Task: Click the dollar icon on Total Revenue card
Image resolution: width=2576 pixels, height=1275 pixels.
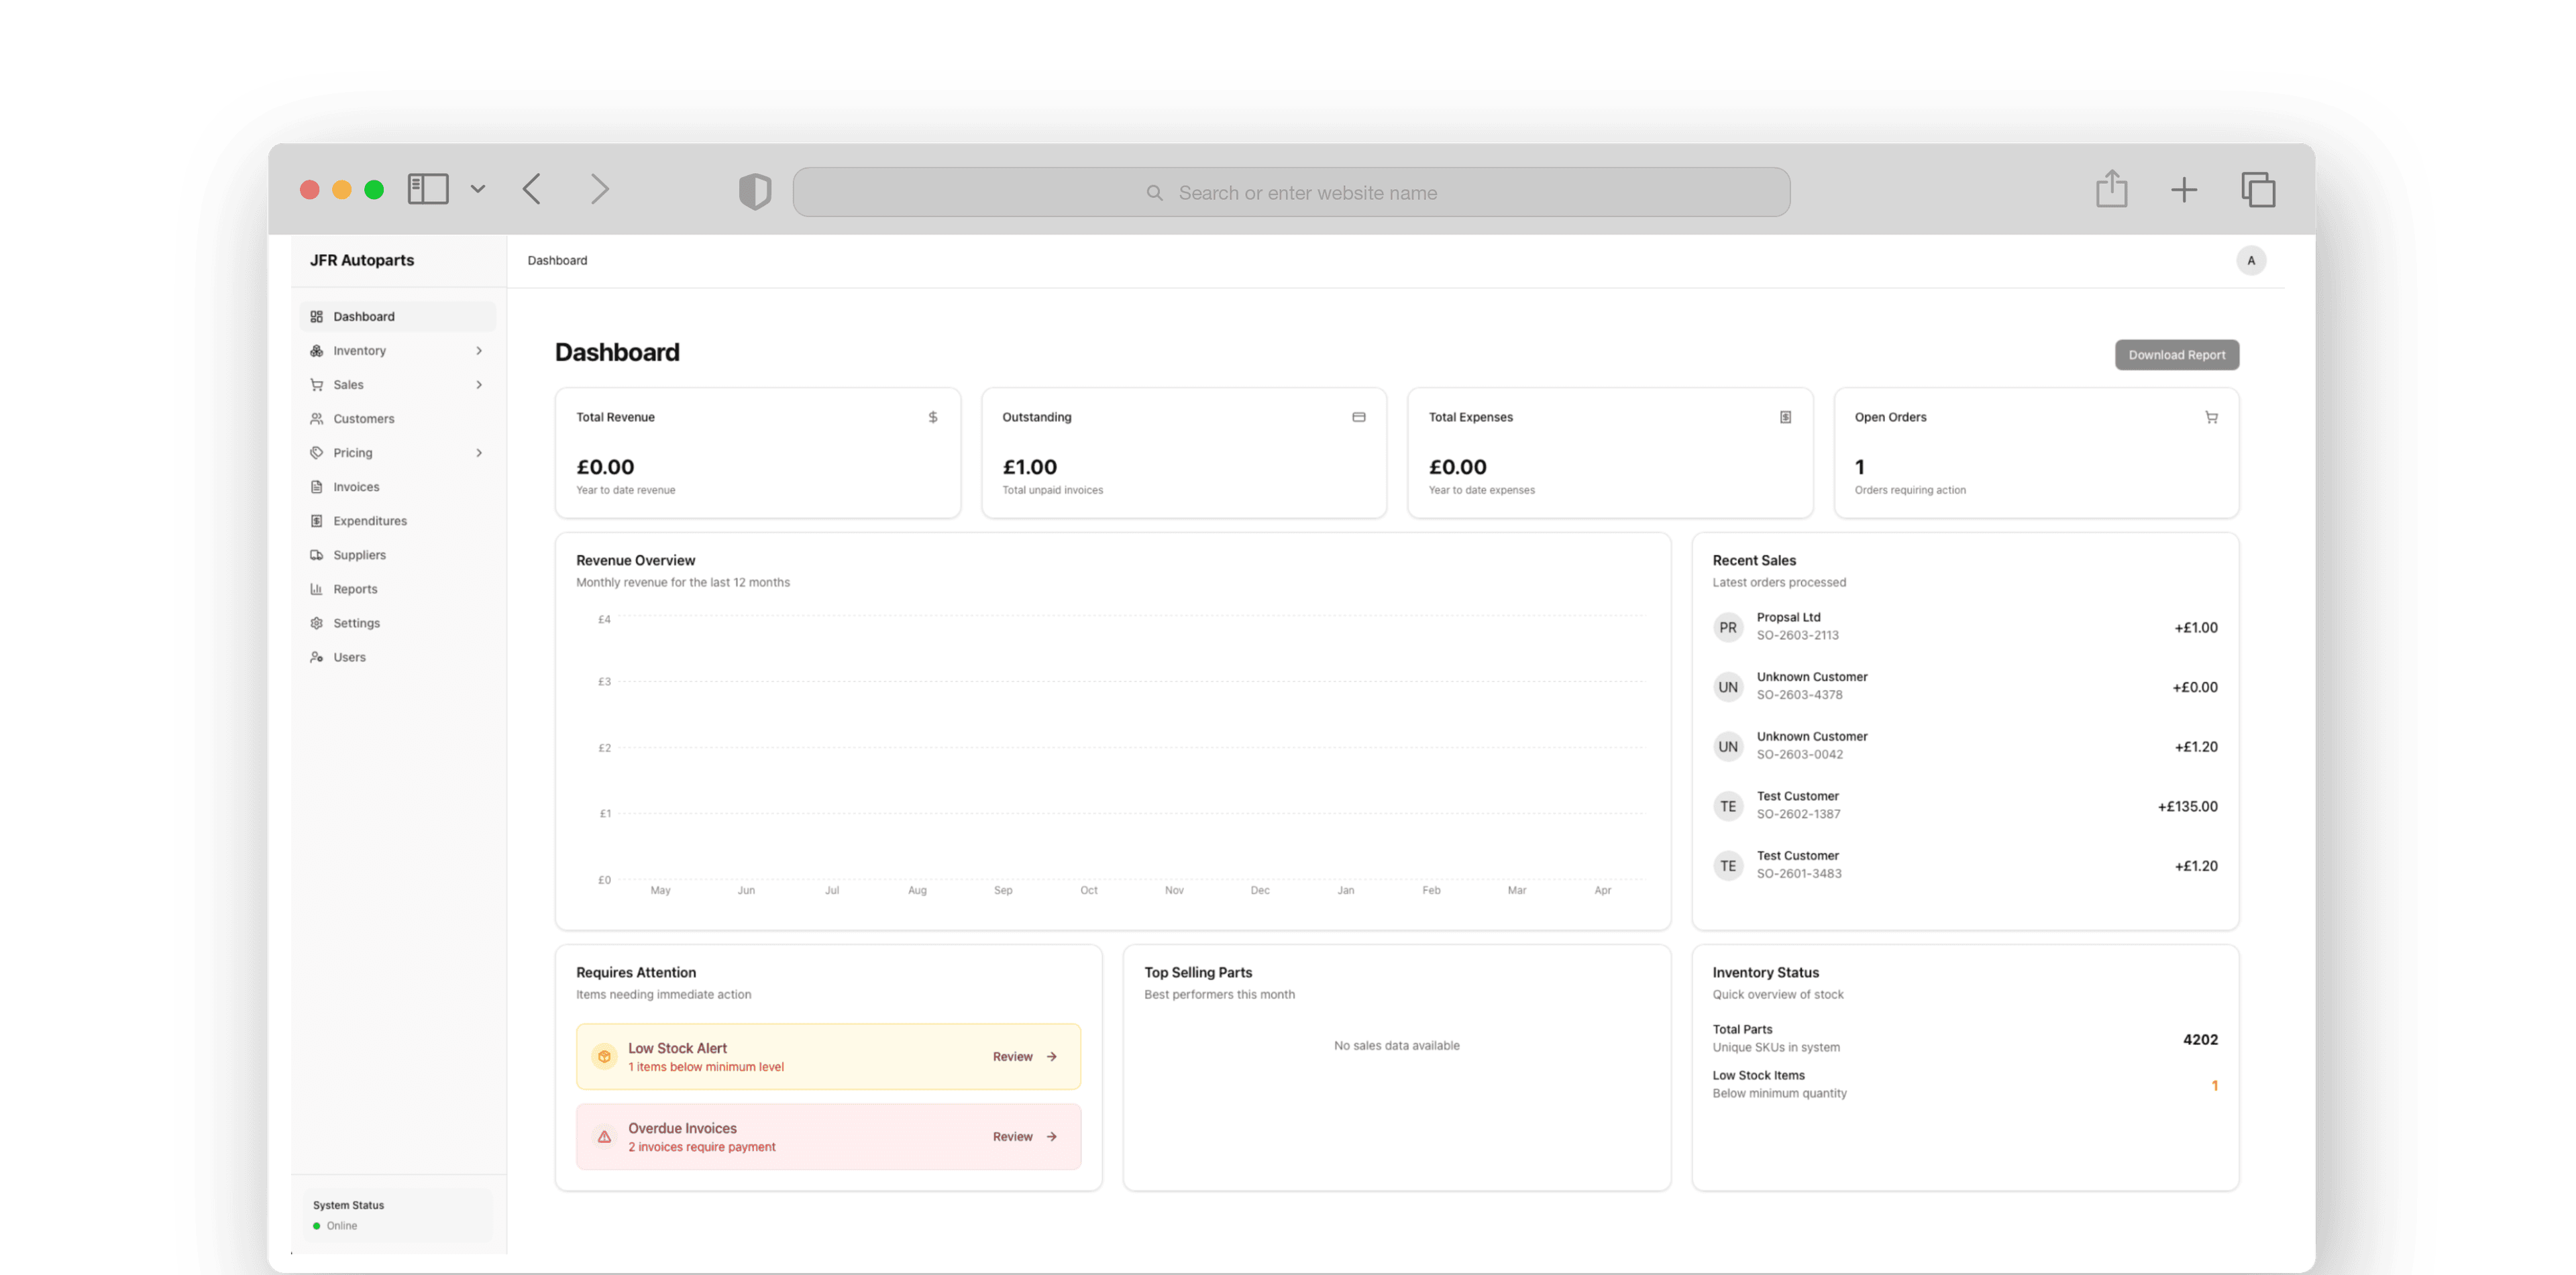Action: 932,417
